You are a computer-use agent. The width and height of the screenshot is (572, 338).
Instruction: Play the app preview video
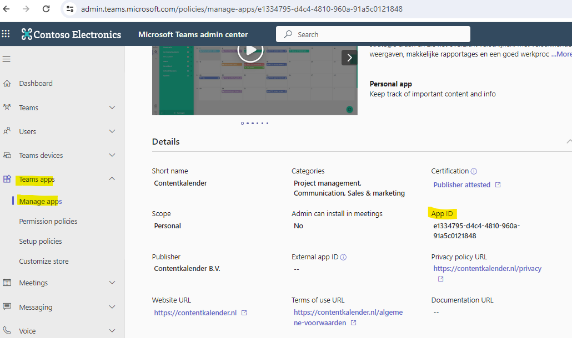tap(250, 50)
